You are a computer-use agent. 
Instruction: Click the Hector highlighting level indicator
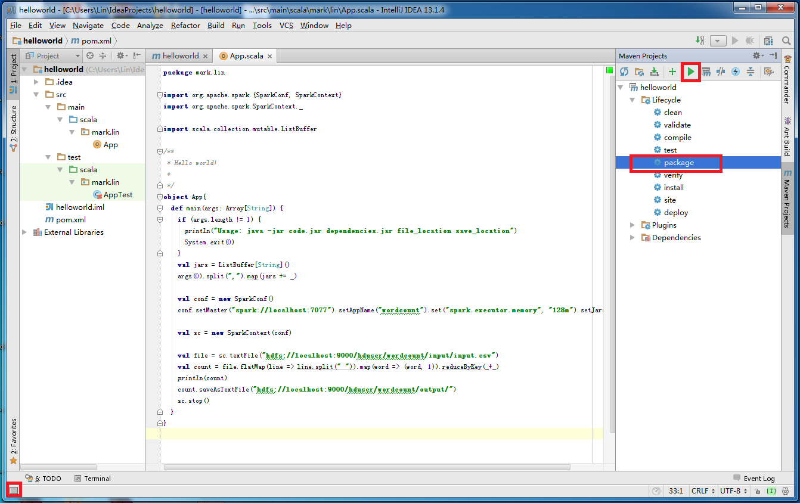point(786,491)
